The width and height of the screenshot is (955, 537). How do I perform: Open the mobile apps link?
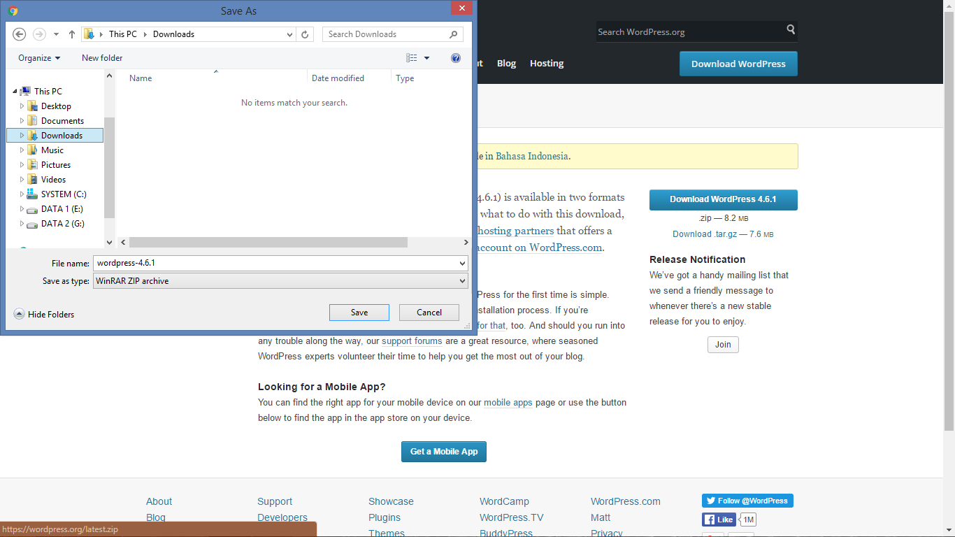[508, 403]
